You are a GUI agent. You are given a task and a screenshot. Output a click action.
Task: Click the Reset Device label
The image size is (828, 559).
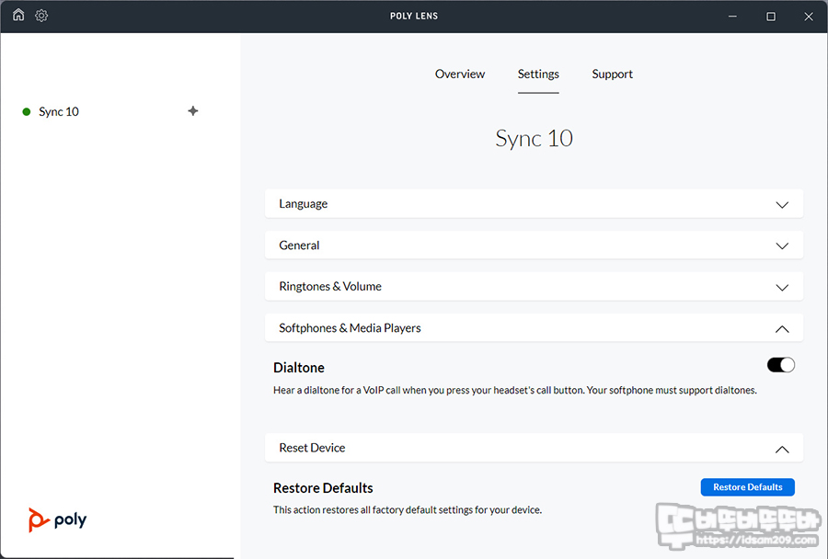(312, 448)
